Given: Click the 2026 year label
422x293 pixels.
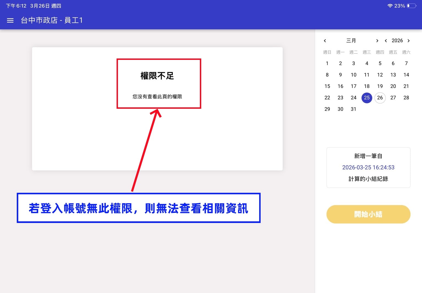Looking at the screenshot, I should 397,41.
